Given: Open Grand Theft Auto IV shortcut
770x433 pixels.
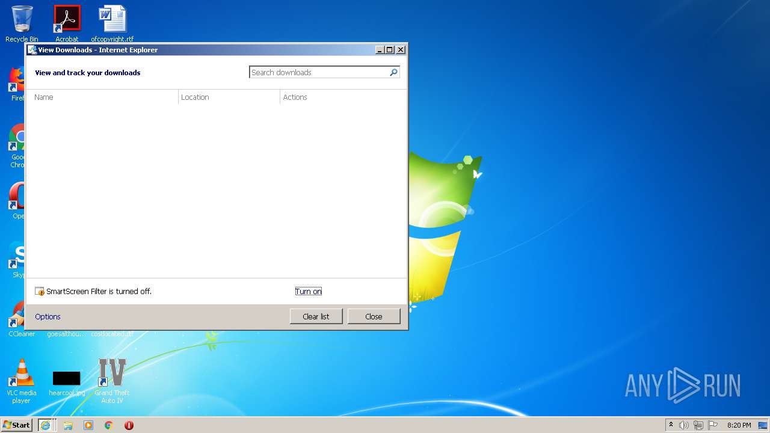Looking at the screenshot, I should click(112, 381).
